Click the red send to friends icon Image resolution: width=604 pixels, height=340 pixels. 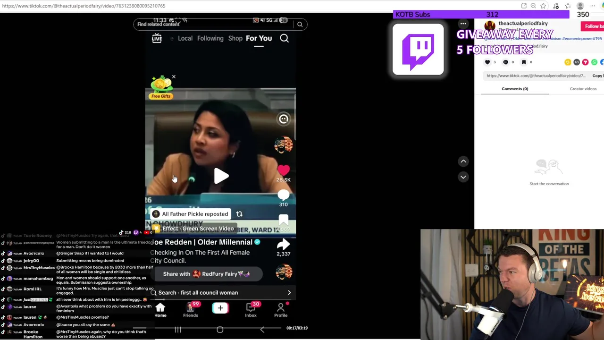point(586,62)
